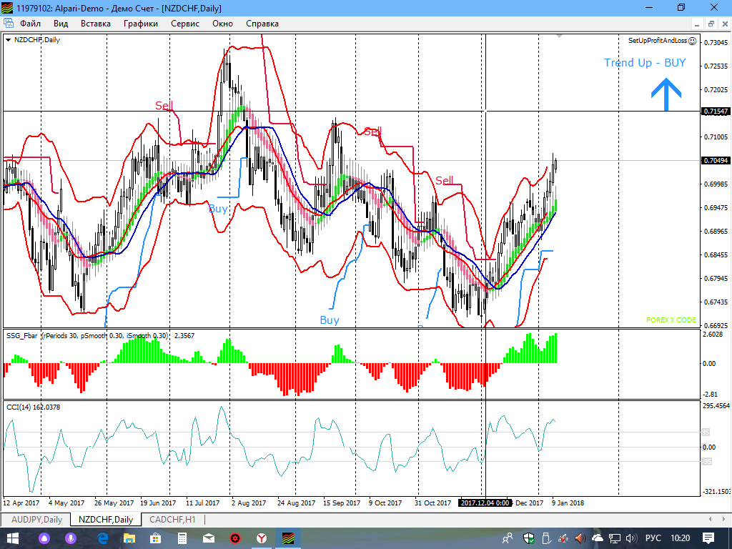732x549 pixels.
Task: Click the FOREX X CODE label
Action: [x=671, y=320]
